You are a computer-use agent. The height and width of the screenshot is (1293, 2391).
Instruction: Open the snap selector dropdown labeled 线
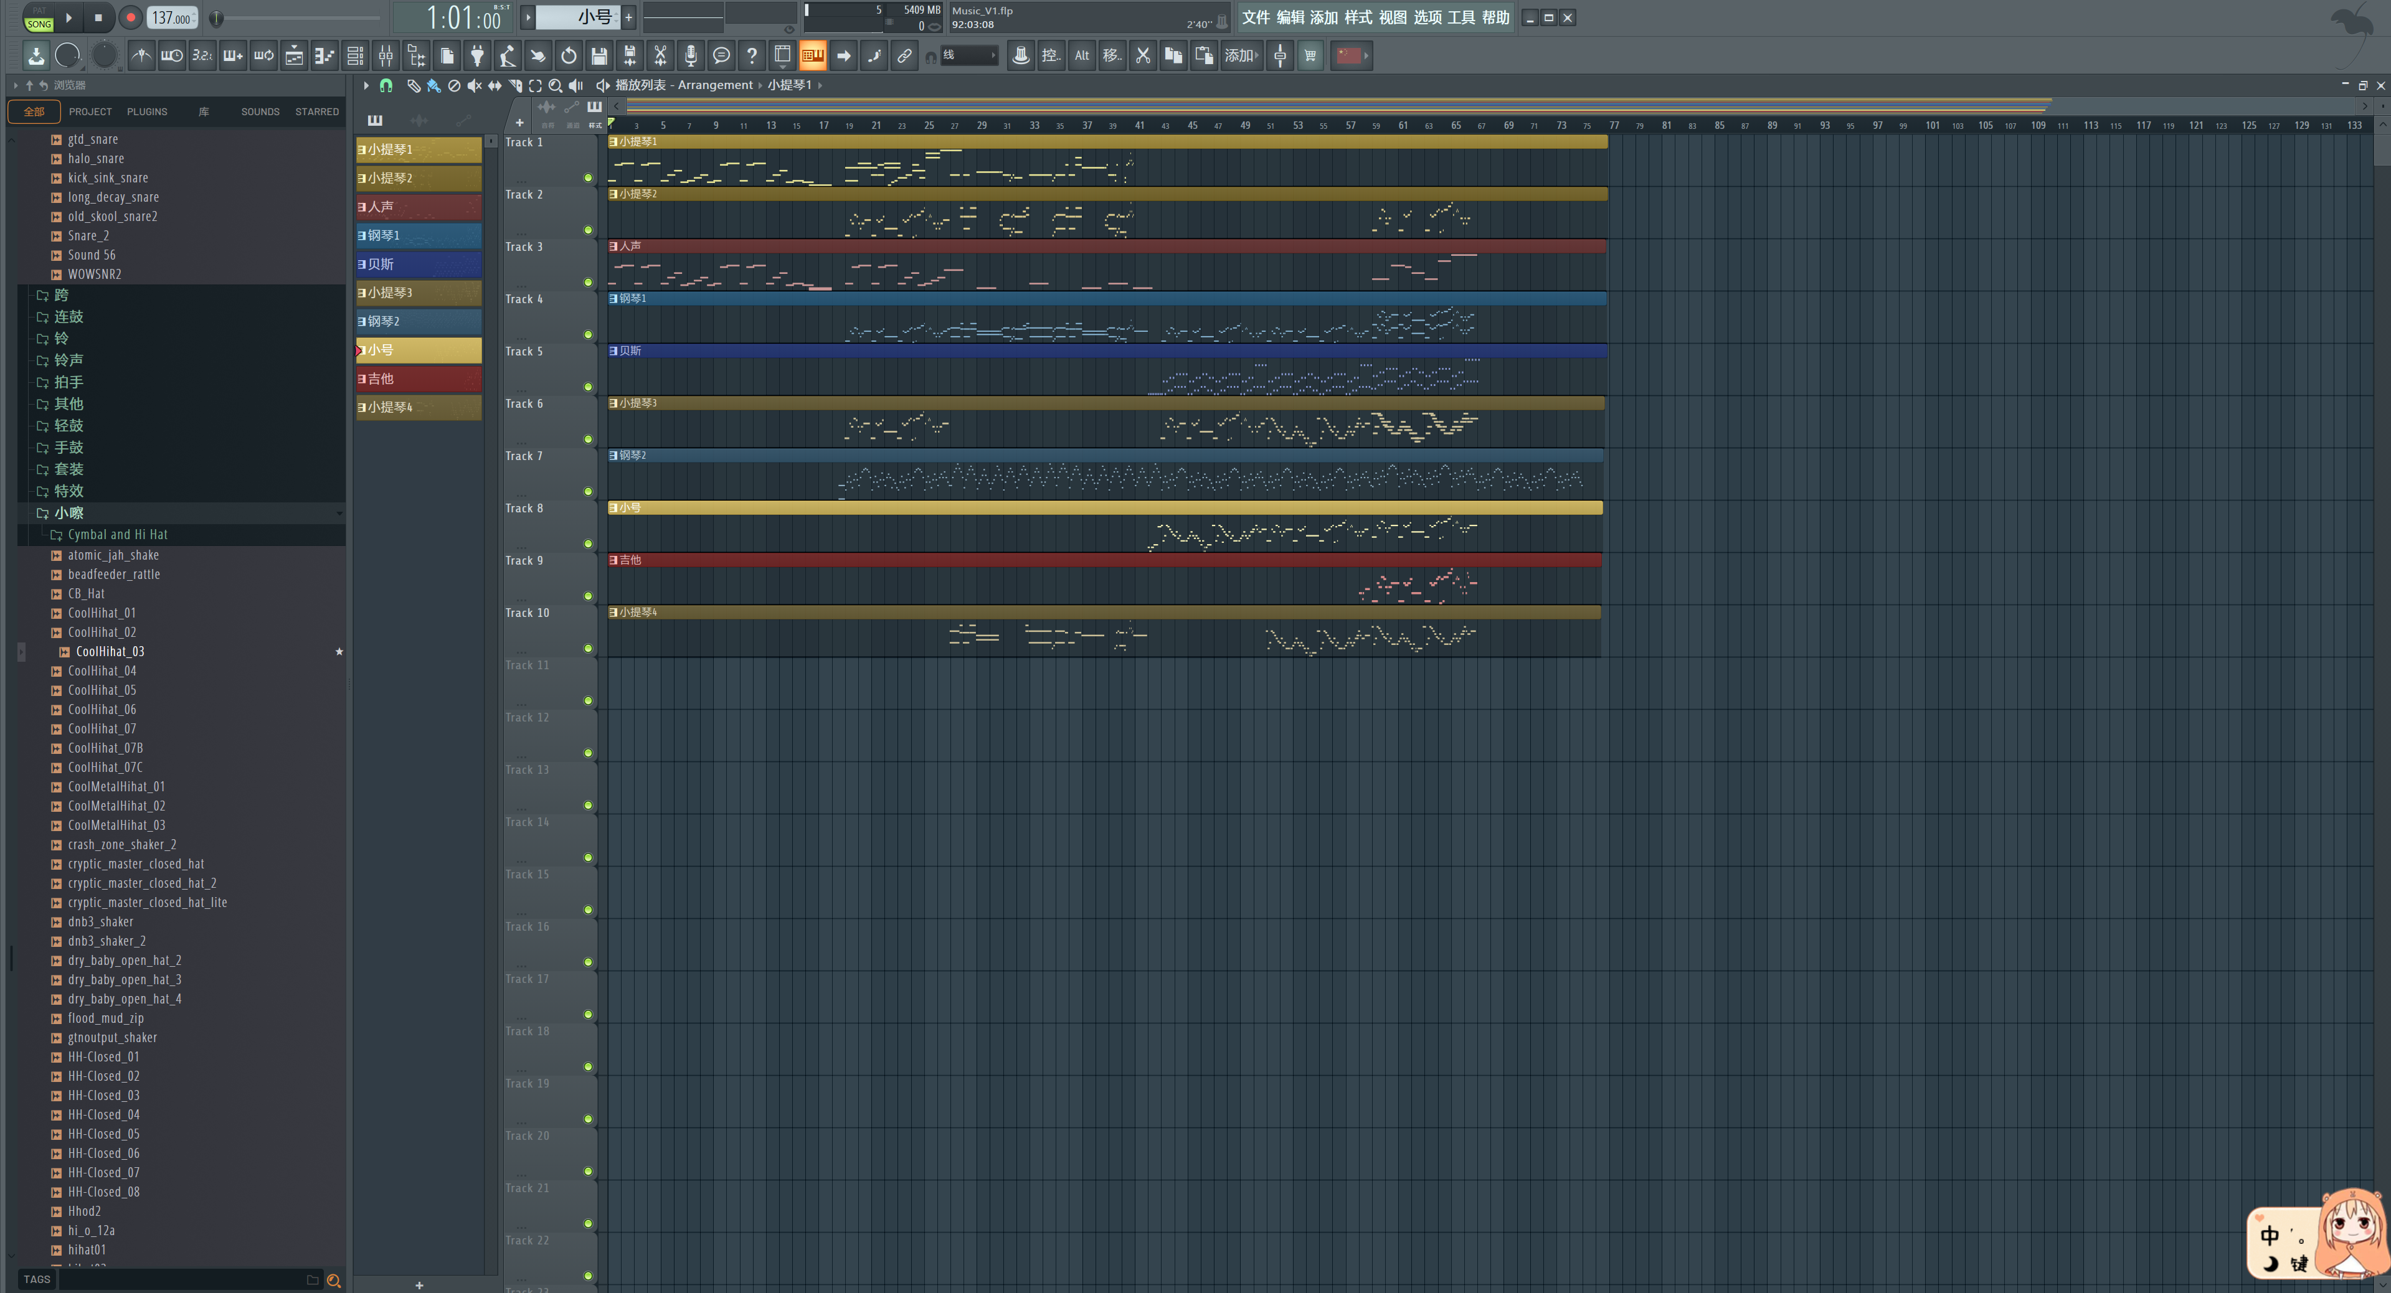point(969,55)
